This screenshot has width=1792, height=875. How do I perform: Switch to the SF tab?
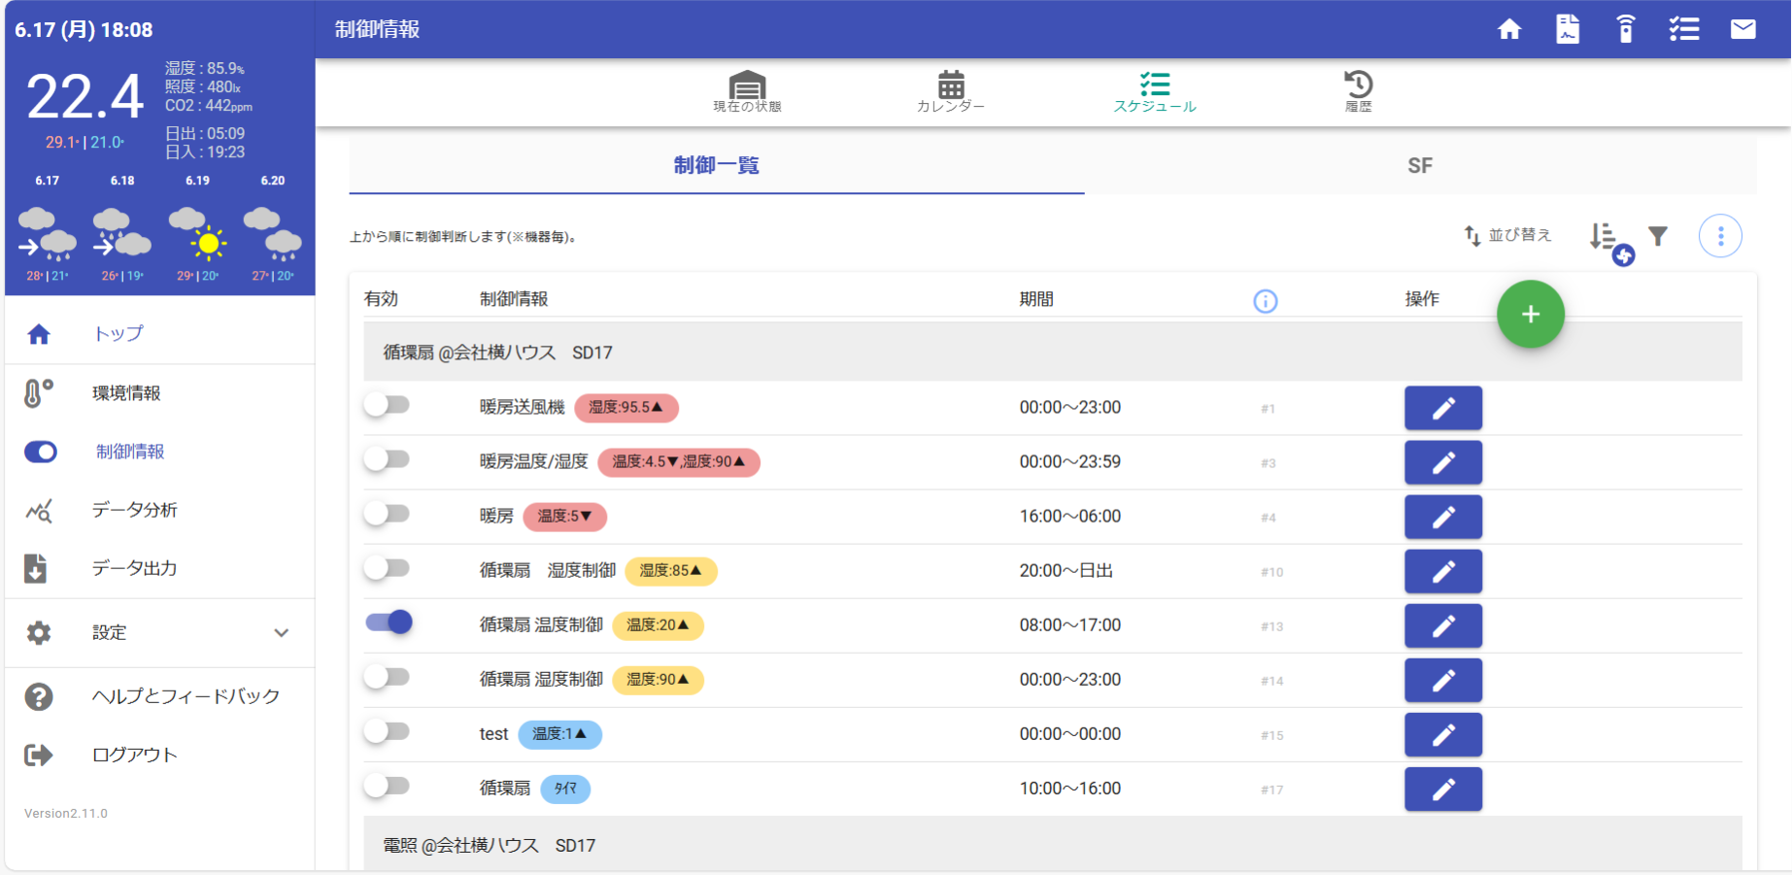tap(1420, 165)
